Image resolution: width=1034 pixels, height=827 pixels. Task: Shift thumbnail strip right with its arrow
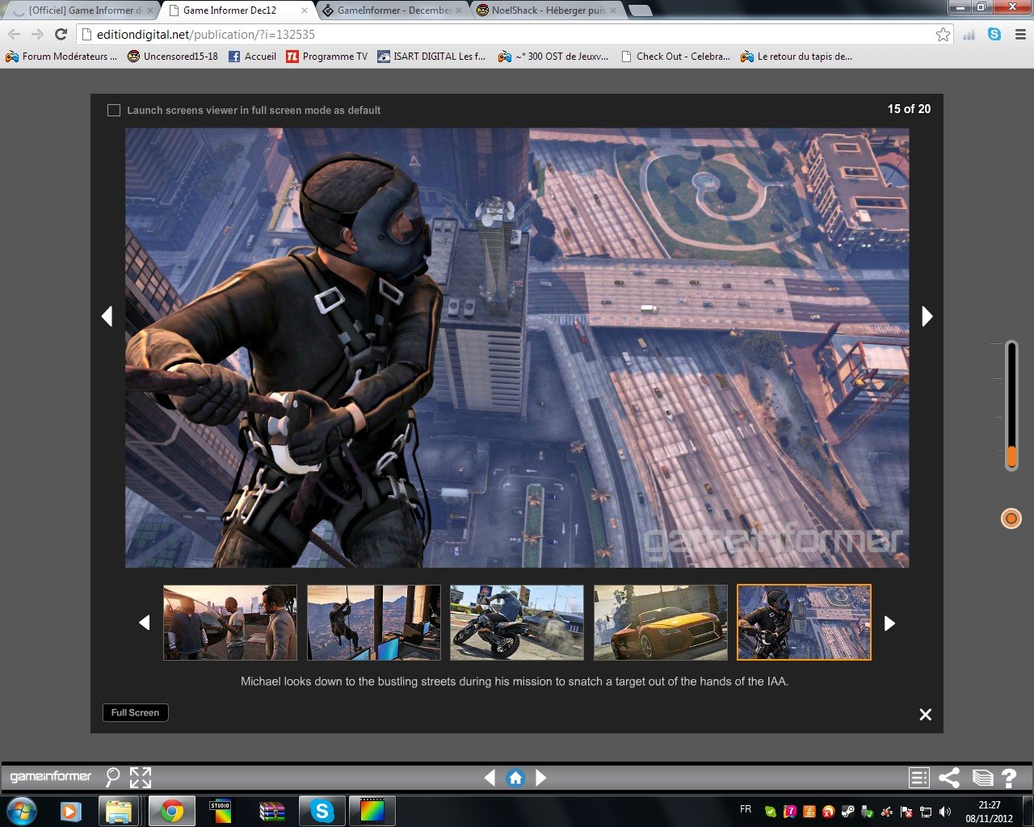(889, 623)
